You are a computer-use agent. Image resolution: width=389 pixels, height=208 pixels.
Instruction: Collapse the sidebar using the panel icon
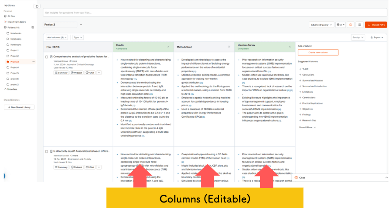37,6
